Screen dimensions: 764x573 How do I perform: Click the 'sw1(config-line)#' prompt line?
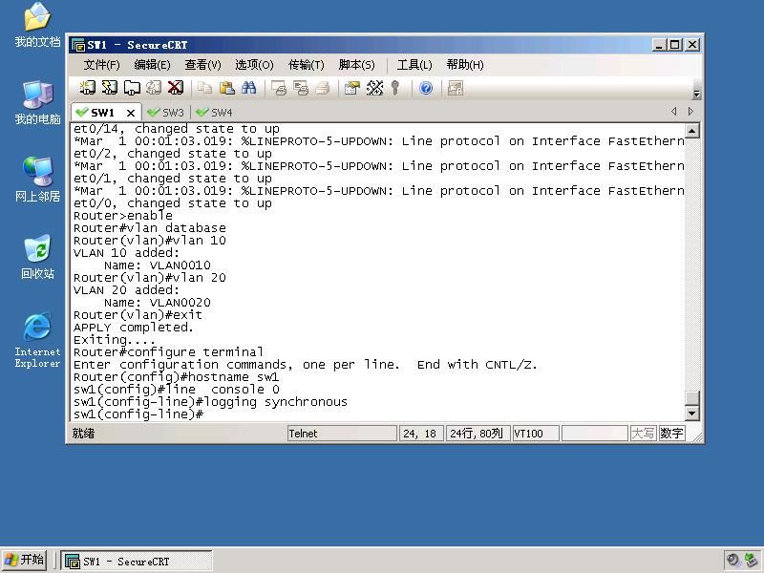tap(138, 414)
